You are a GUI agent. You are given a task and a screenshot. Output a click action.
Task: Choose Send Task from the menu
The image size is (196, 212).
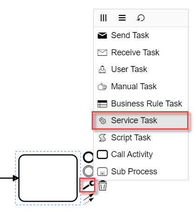point(141,35)
